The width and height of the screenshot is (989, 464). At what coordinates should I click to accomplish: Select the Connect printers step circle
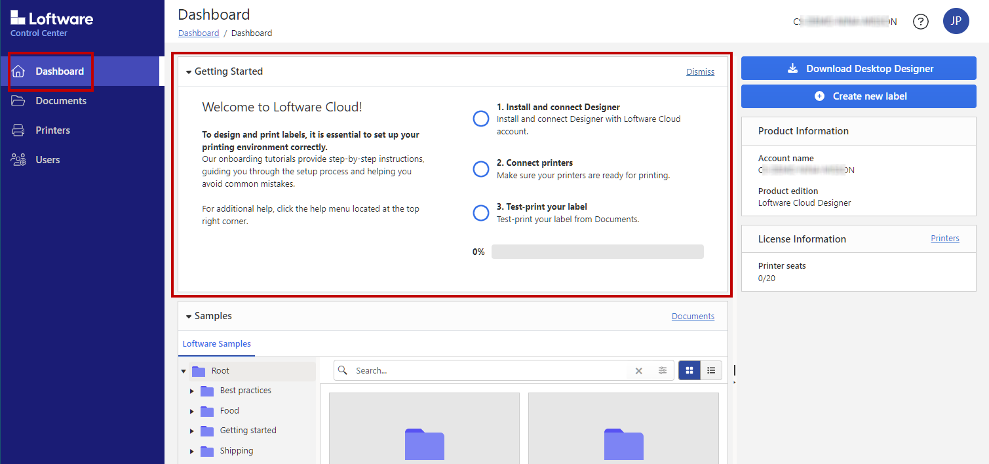point(481,169)
